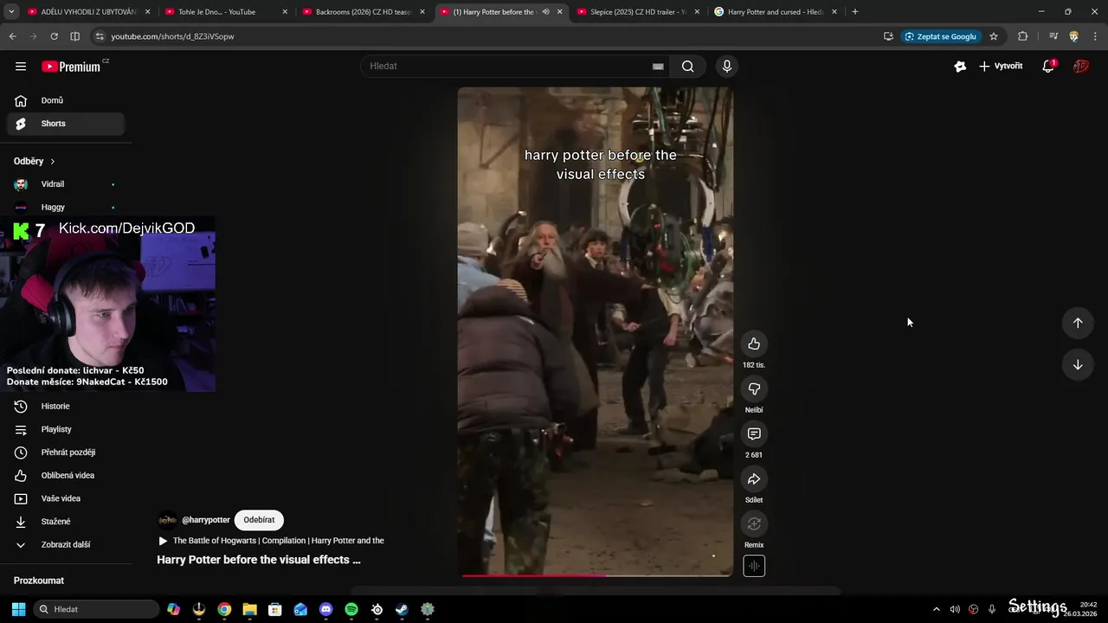
Task: Open the taskbar volume speaker control
Action: [955, 609]
